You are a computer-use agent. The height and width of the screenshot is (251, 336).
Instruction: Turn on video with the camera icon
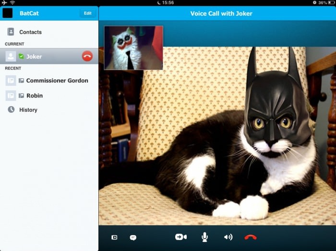(x=181, y=237)
